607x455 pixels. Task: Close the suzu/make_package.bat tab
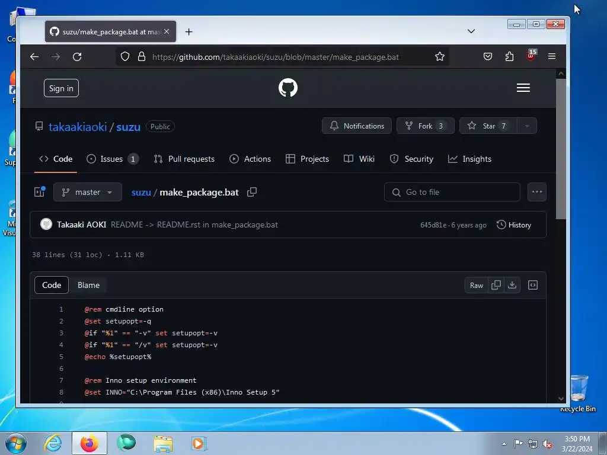coord(167,32)
